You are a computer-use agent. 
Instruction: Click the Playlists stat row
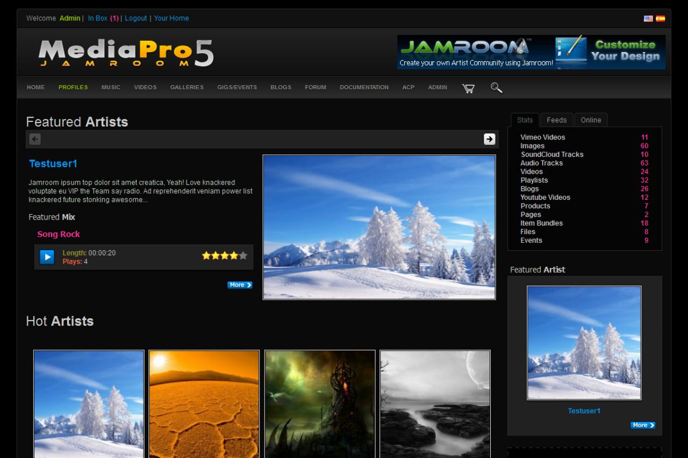coord(584,180)
